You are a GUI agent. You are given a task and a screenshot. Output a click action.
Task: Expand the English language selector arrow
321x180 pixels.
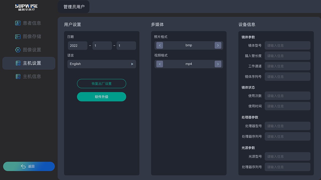click(132, 64)
